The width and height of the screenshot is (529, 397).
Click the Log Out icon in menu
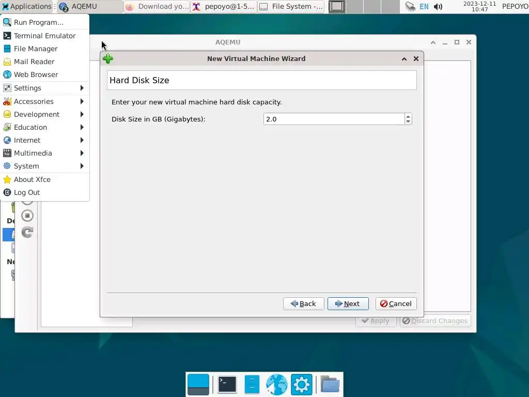pos(7,192)
